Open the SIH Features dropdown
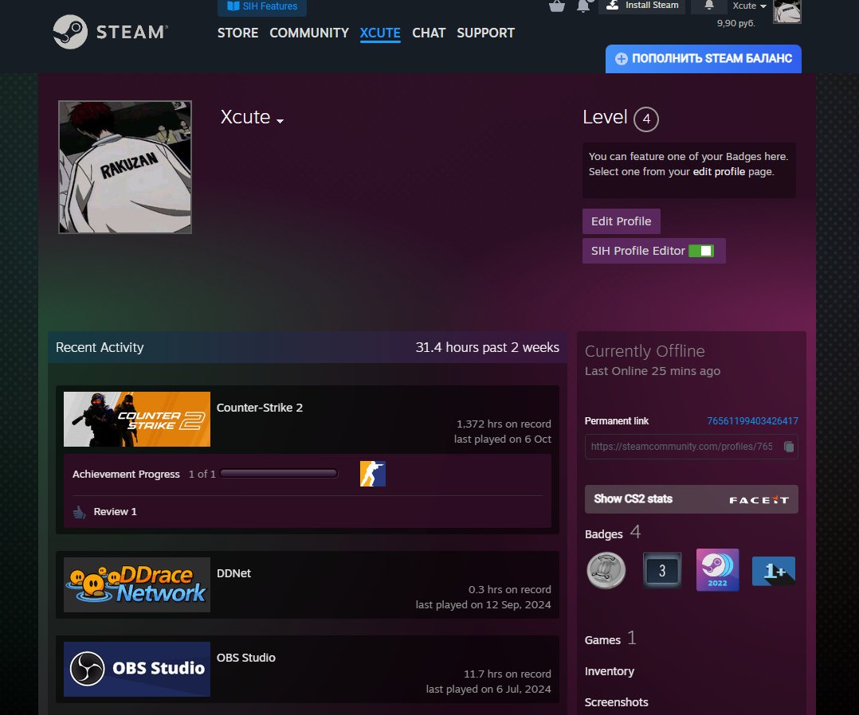 click(x=262, y=6)
